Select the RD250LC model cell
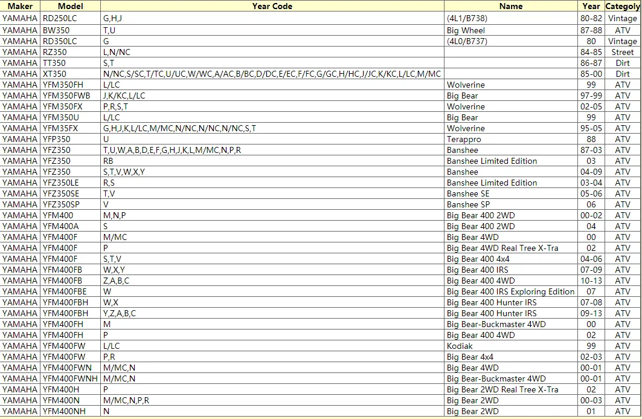The width and height of the screenshot is (642, 419). [71, 19]
